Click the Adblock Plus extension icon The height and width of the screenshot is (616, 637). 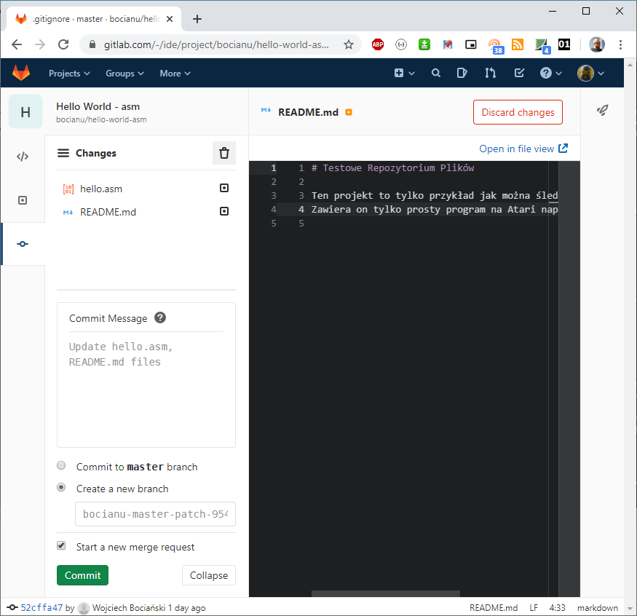pyautogui.click(x=378, y=44)
